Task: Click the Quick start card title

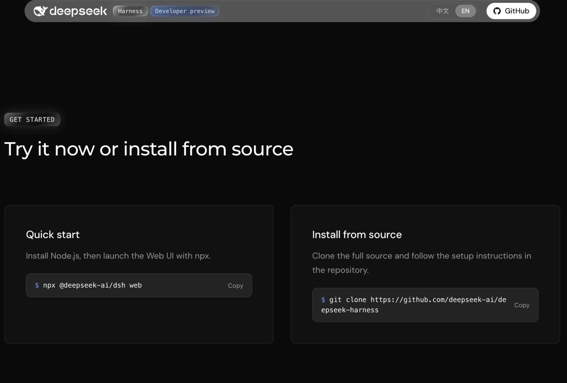Action: 53,234
